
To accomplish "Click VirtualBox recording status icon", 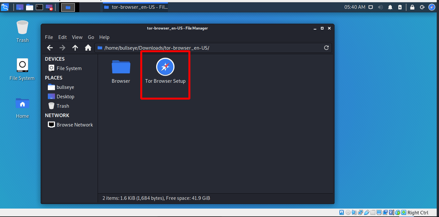I will coord(385,212).
